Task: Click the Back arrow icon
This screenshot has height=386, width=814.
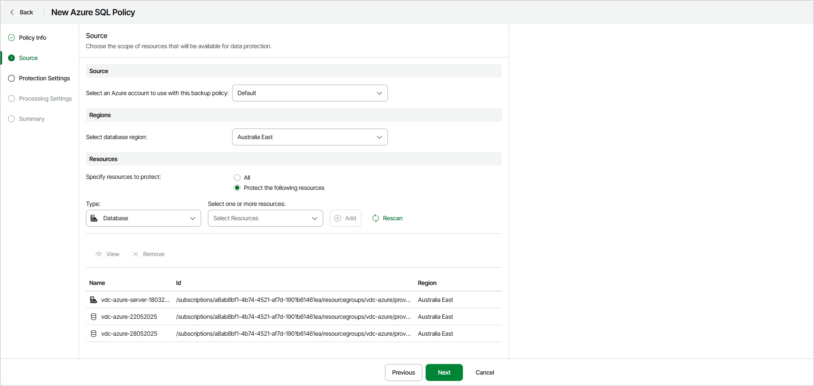Action: coord(12,12)
